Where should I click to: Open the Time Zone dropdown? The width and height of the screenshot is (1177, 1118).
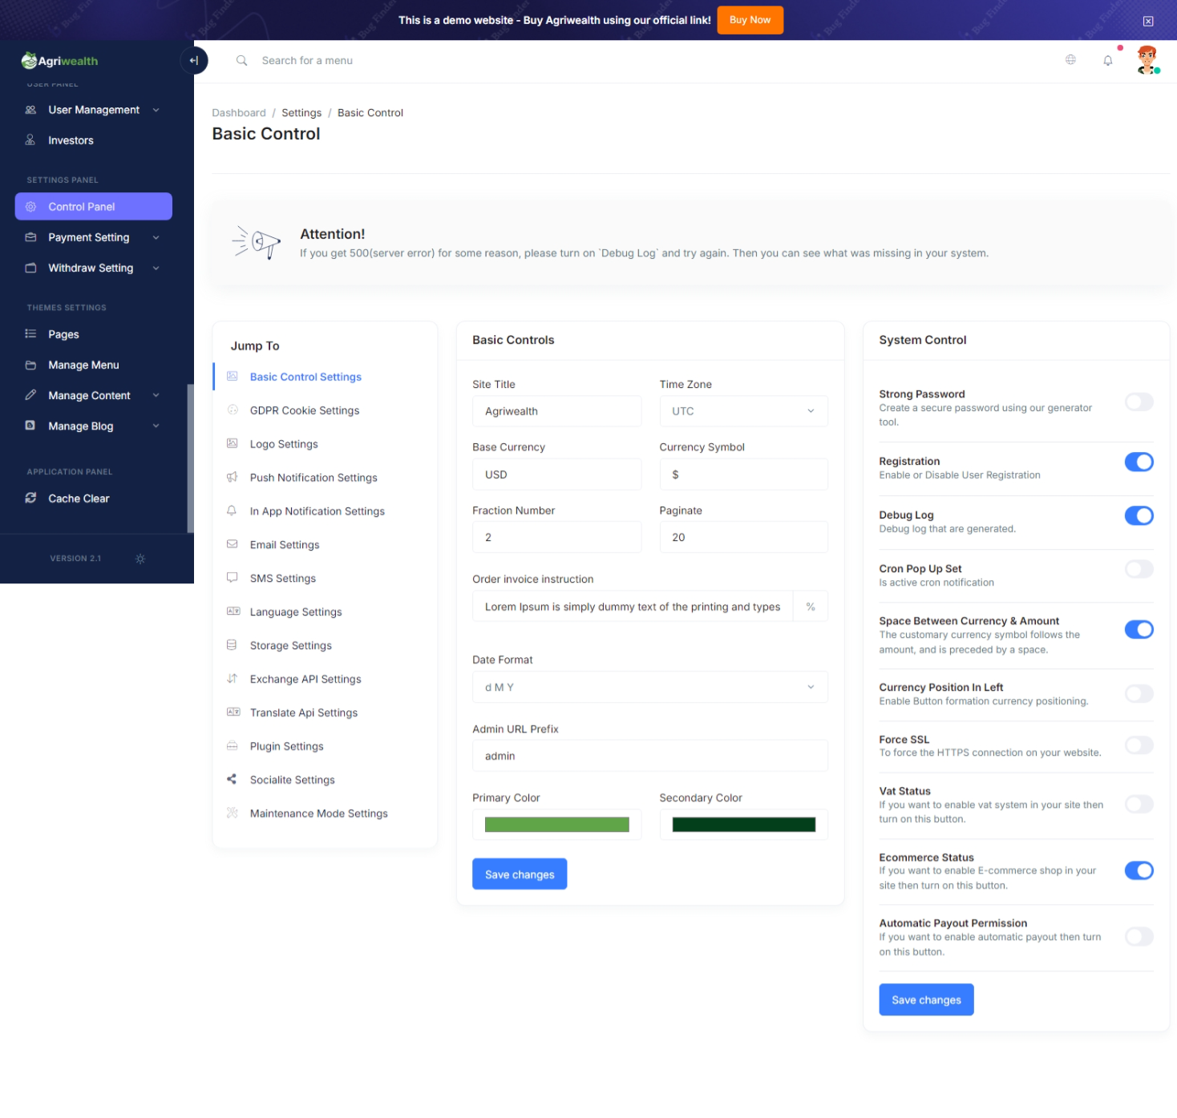(x=742, y=411)
